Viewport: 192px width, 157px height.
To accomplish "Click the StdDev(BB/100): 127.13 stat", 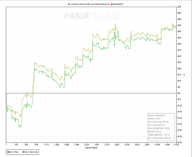I will [159, 135].
